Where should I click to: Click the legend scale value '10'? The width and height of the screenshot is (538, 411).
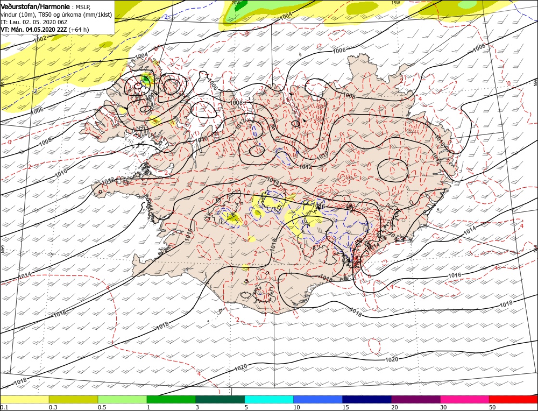pos(296,407)
